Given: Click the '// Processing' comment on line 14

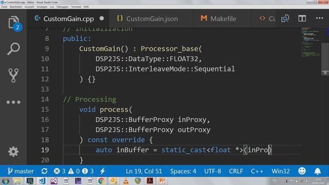Looking at the screenshot, I should [x=89, y=99].
